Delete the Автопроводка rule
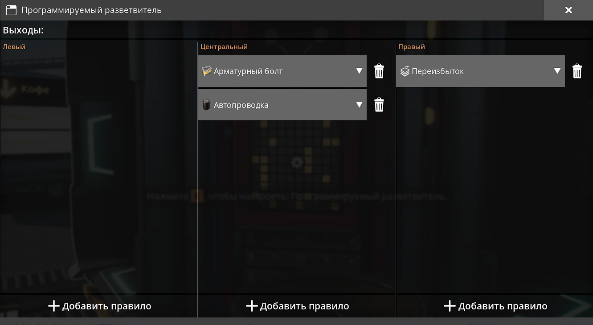Viewport: 593px width, 325px height. pyautogui.click(x=379, y=105)
